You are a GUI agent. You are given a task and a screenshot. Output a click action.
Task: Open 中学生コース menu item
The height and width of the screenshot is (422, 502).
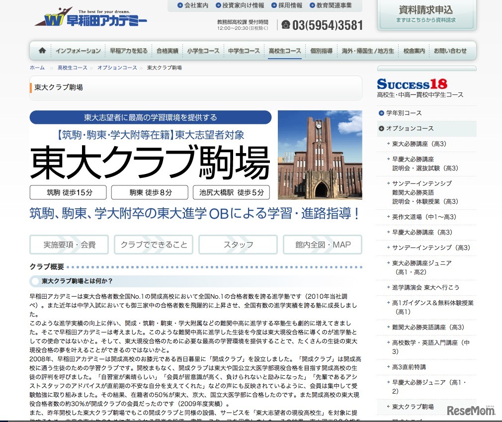click(244, 51)
